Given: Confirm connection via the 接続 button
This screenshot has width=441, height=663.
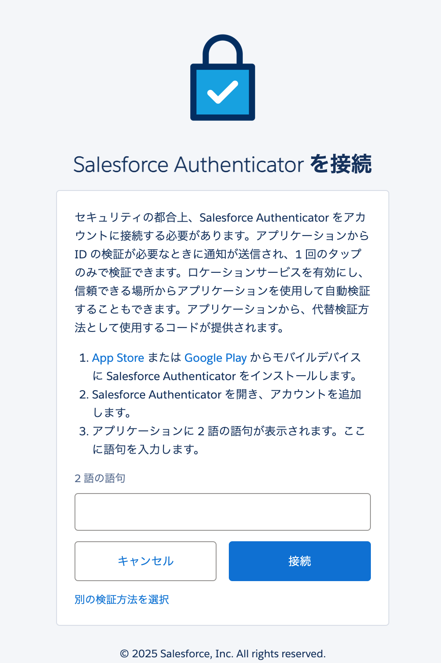Looking at the screenshot, I should click(x=299, y=561).
